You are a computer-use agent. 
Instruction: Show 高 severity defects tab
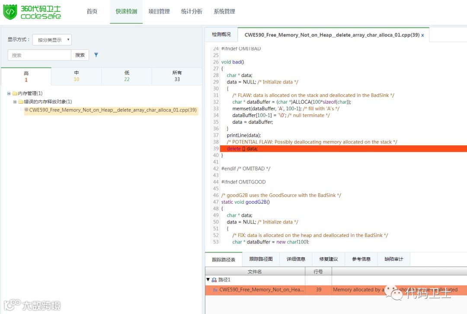(x=26, y=76)
